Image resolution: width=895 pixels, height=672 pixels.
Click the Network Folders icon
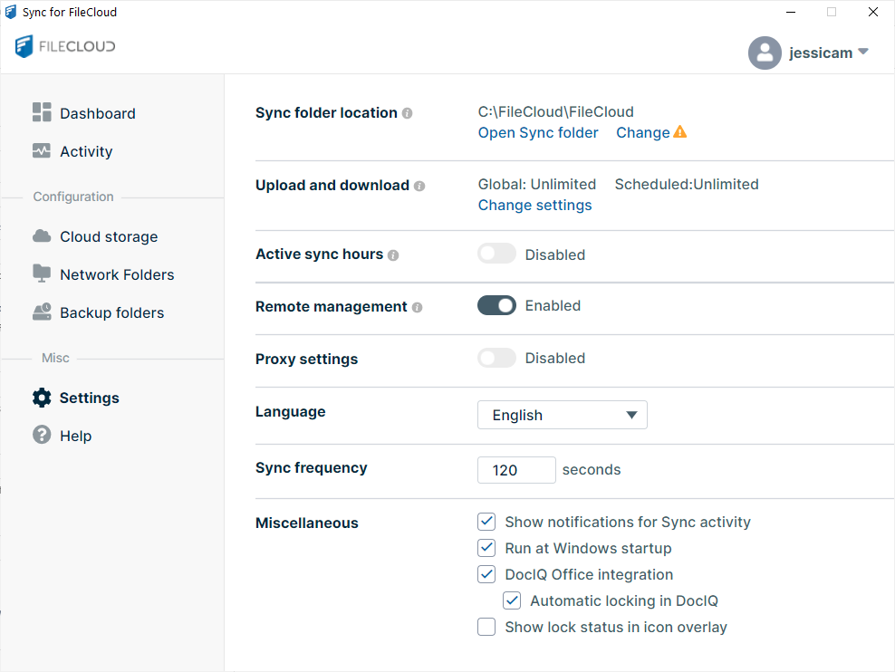(42, 274)
